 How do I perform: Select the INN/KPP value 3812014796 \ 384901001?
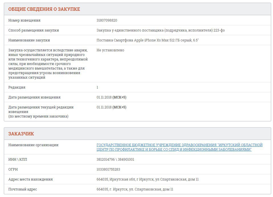pyautogui.click(x=115, y=159)
